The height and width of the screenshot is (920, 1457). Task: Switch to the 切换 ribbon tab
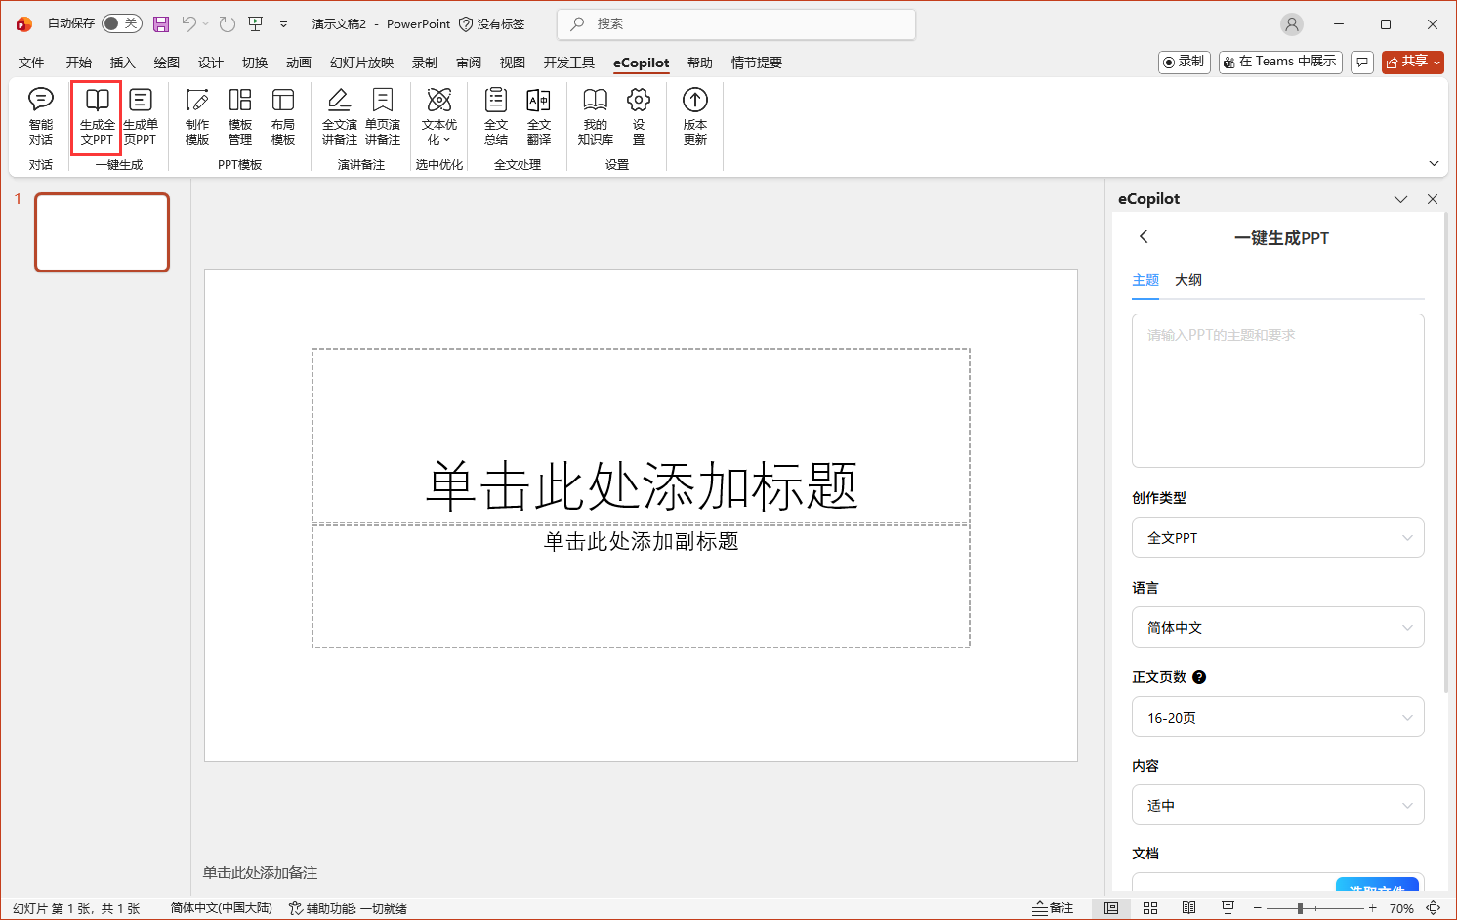coord(254,62)
